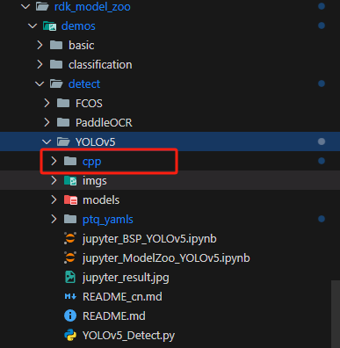This screenshot has width=340, height=348.
Task: Click the classification folder icon
Action: [56, 64]
